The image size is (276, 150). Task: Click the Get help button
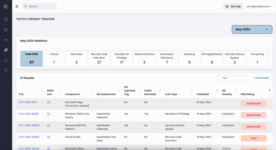(x=233, y=6)
